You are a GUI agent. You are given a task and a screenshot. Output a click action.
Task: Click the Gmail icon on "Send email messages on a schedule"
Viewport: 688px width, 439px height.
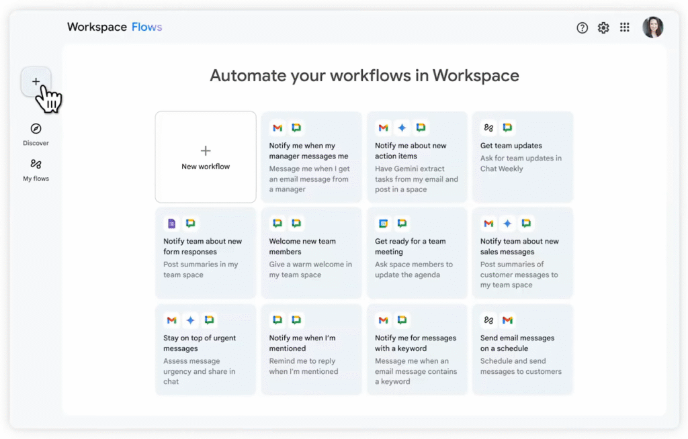(x=508, y=320)
